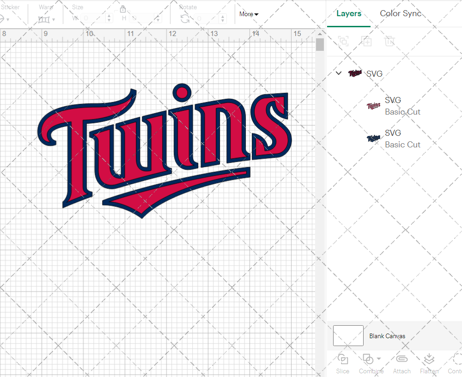The image size is (462, 377).
Task: Click the top-level SVG group thumbnail
Action: (x=355, y=73)
